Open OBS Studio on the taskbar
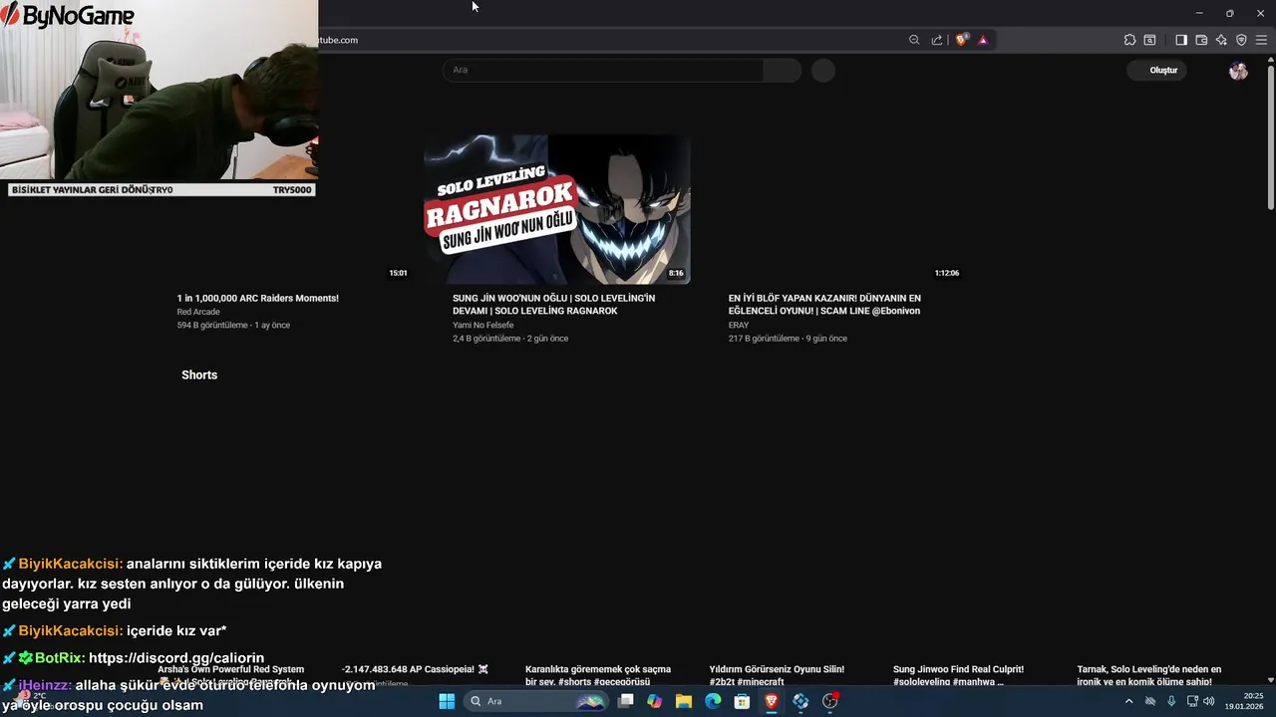This screenshot has width=1276, height=717. (830, 701)
